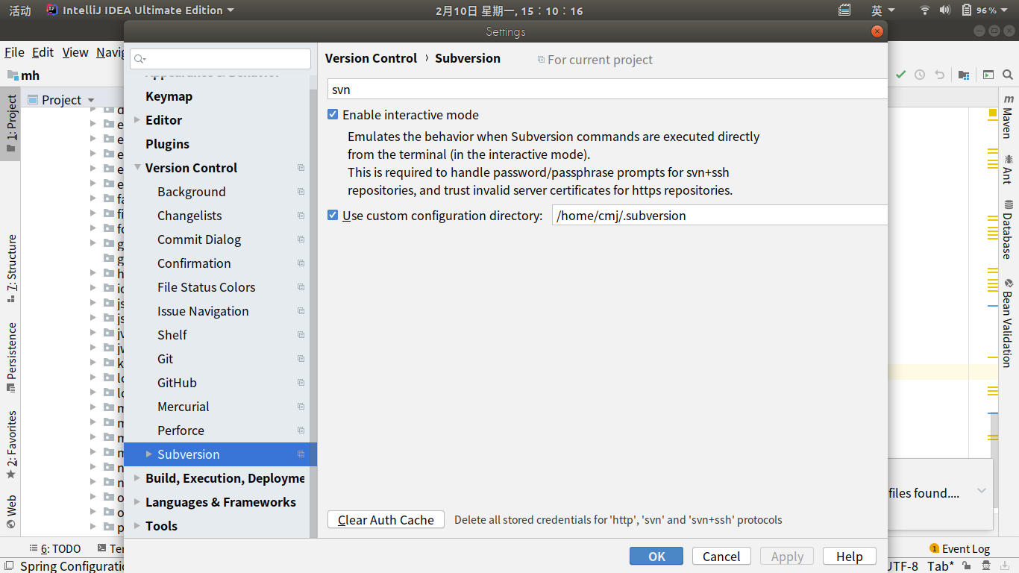
Task: Click volume speaker icon in top bar
Action: coord(945,10)
